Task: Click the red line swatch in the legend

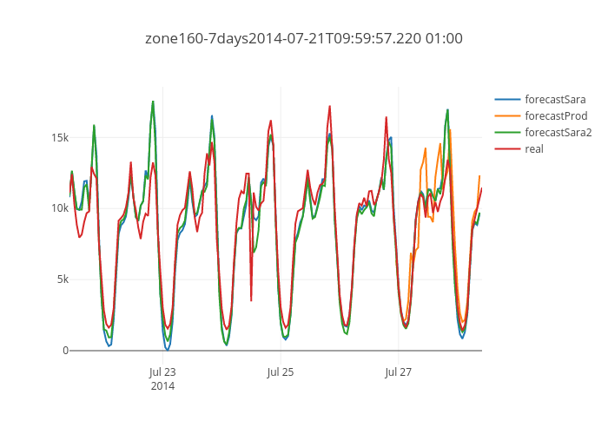Action: tap(507, 149)
